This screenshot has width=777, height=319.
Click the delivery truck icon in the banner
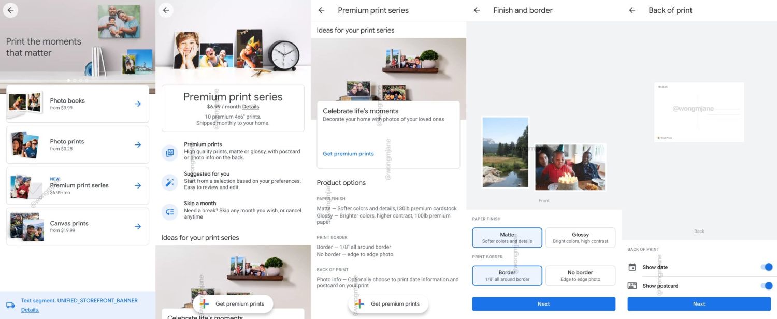pyautogui.click(x=10, y=305)
